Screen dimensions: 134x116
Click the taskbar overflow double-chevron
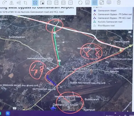tap(115, 113)
